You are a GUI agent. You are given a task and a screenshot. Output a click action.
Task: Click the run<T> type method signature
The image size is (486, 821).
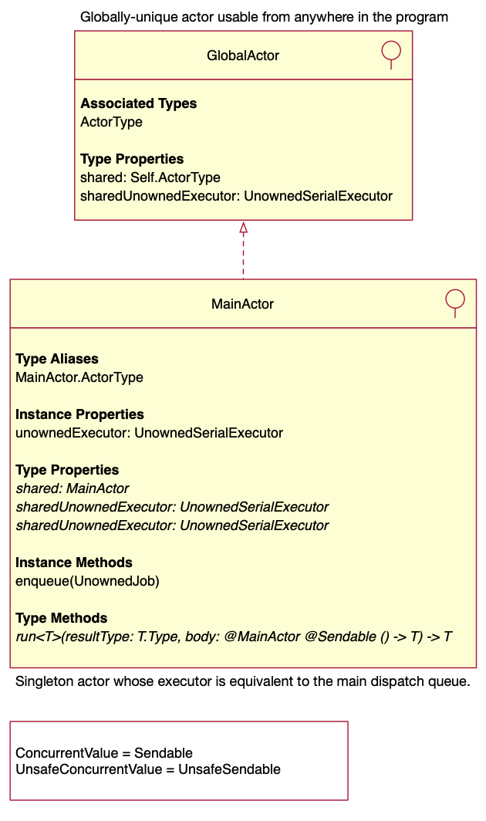(234, 637)
